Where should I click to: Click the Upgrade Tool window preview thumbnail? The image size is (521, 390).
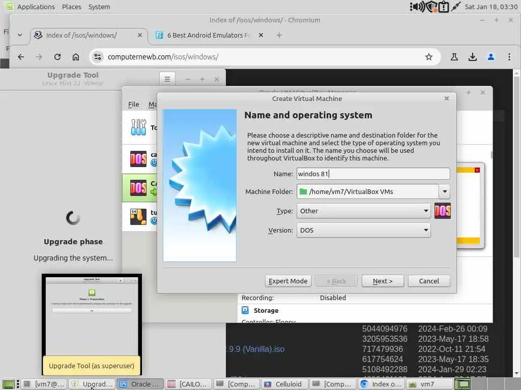92,316
